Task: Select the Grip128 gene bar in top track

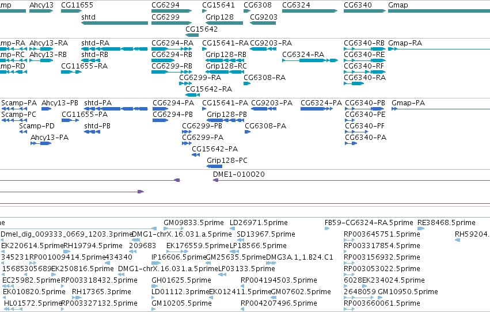Action: pos(224,23)
